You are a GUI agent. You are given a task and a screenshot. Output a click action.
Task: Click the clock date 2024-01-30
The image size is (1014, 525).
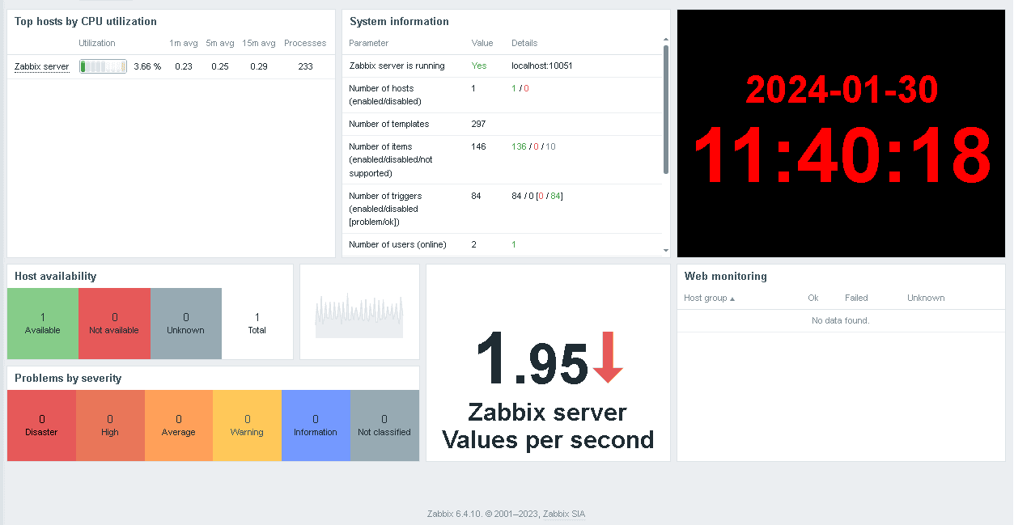click(x=842, y=90)
